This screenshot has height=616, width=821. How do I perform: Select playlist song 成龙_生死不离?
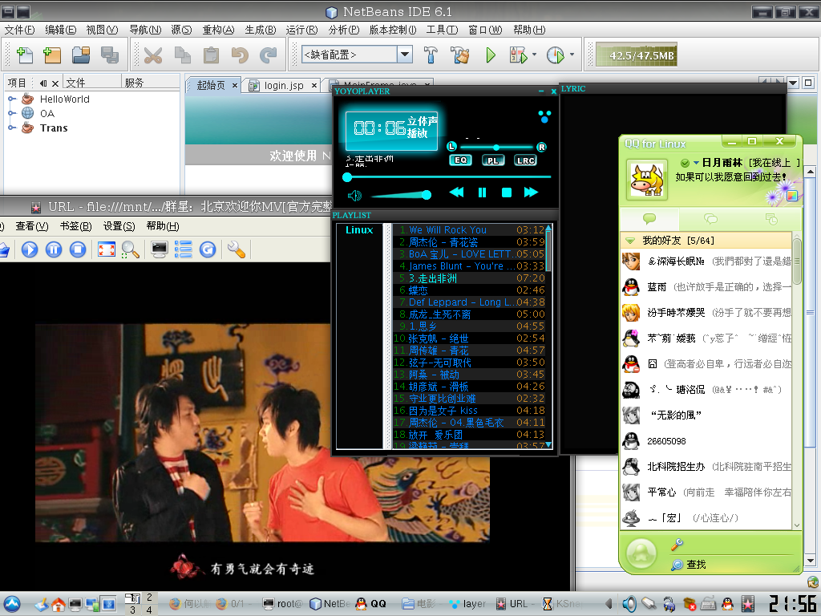click(468, 314)
